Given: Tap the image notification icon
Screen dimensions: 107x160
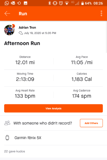Looking at the screenshot, I should tap(26, 3).
